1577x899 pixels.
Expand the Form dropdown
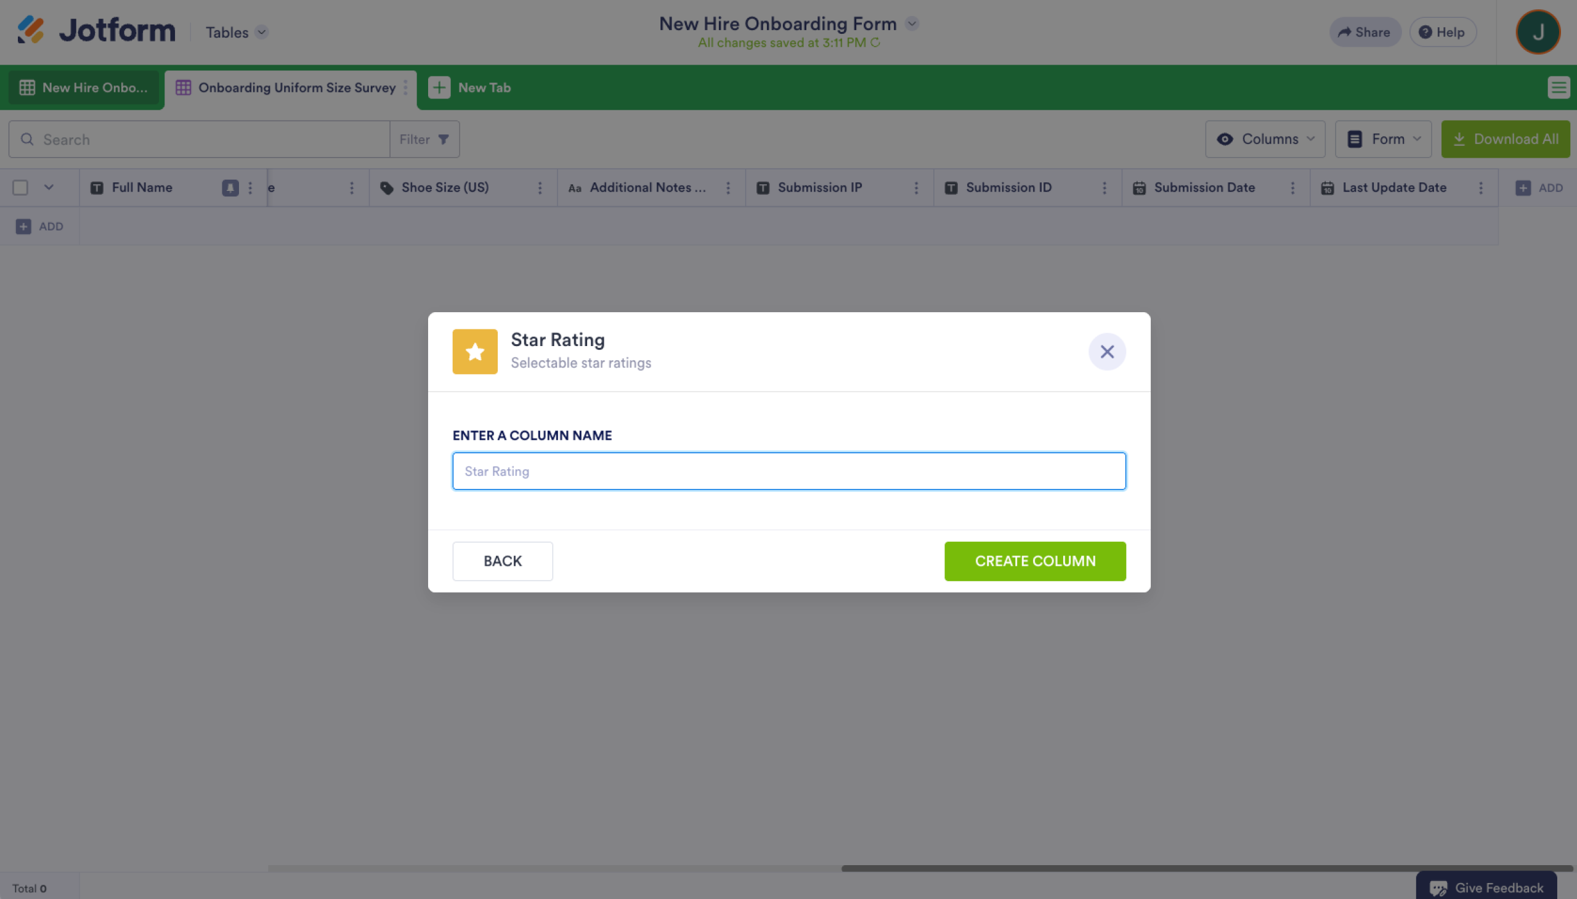point(1417,139)
